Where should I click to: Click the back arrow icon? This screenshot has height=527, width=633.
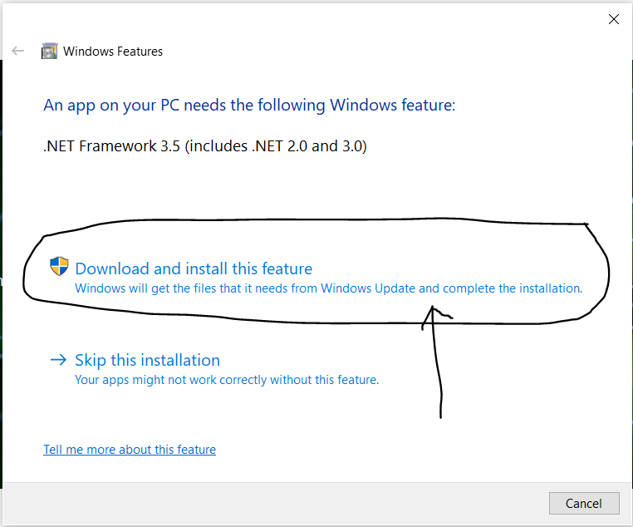click(17, 51)
